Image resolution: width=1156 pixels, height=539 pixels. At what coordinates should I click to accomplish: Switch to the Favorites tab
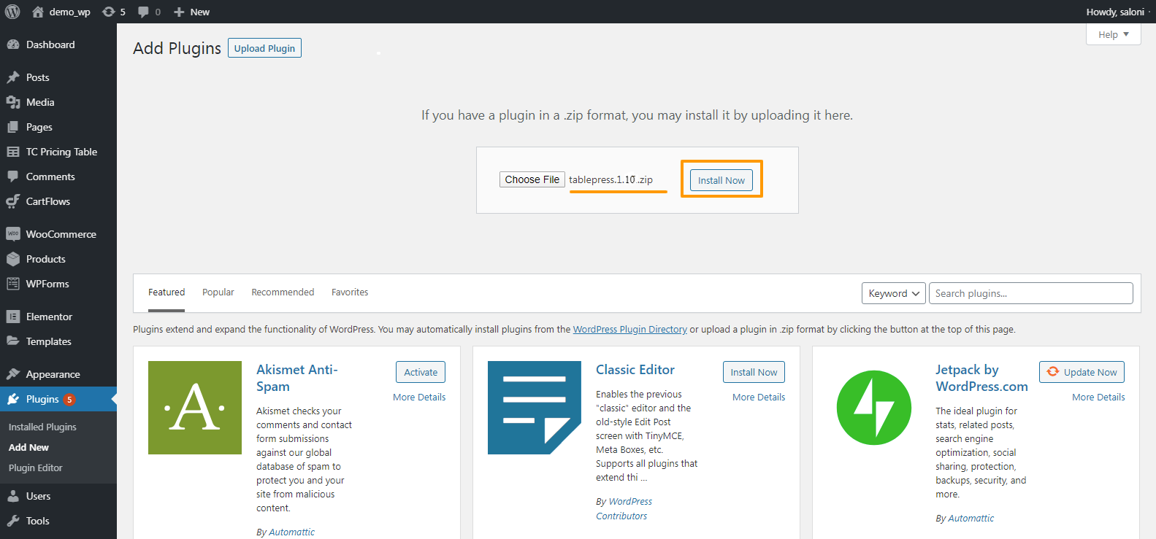(x=350, y=292)
